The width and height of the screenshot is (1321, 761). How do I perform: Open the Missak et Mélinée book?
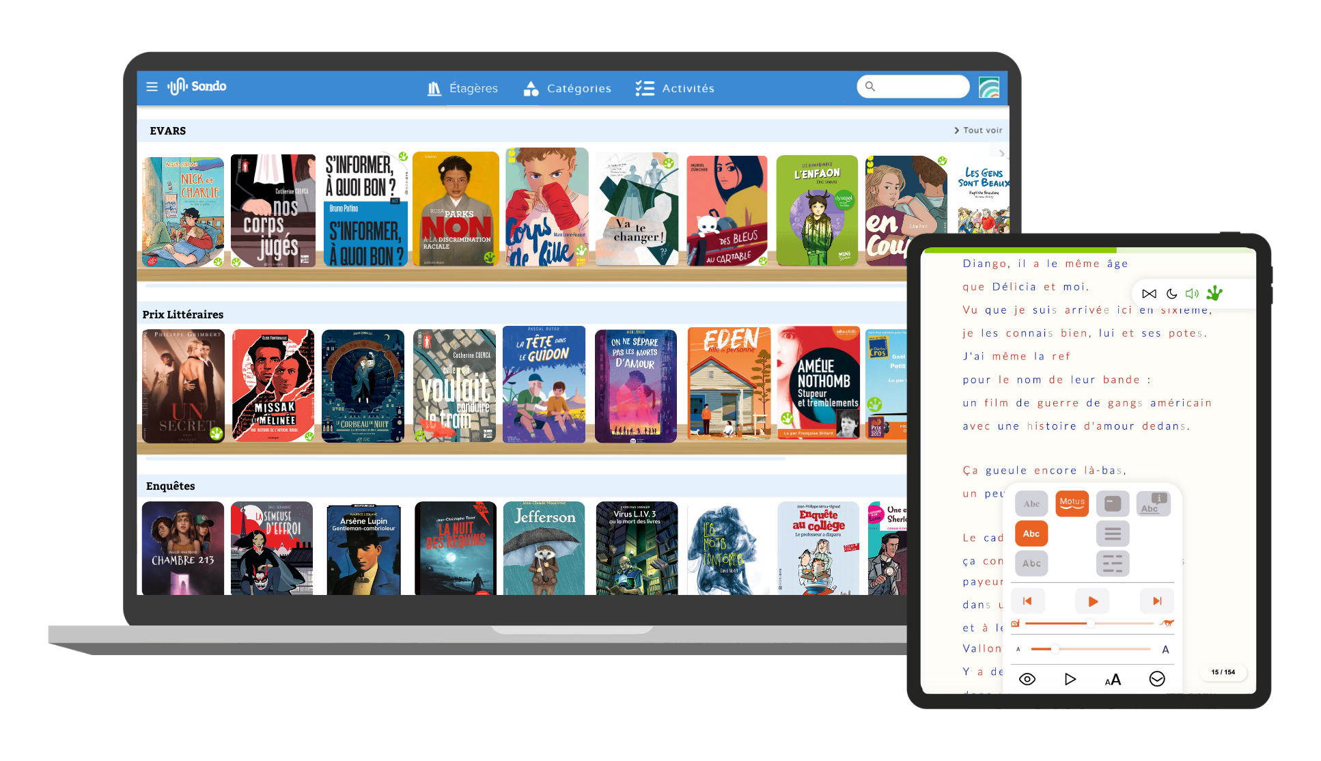(273, 386)
